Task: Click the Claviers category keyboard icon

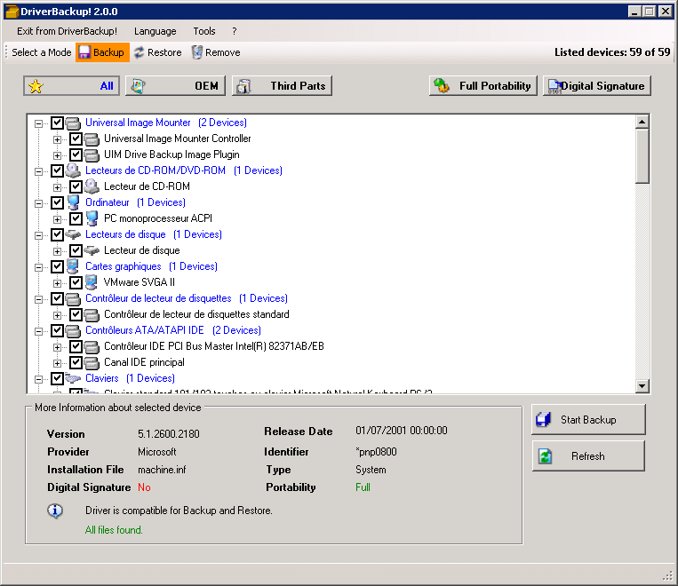Action: coord(73,378)
